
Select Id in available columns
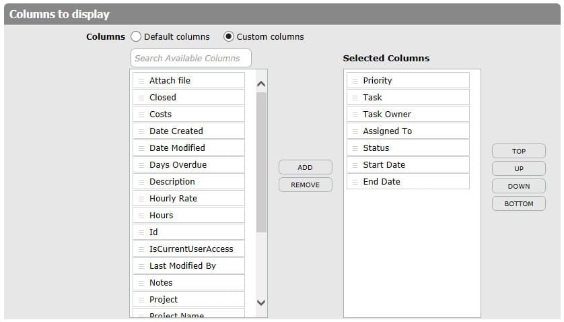(189, 232)
